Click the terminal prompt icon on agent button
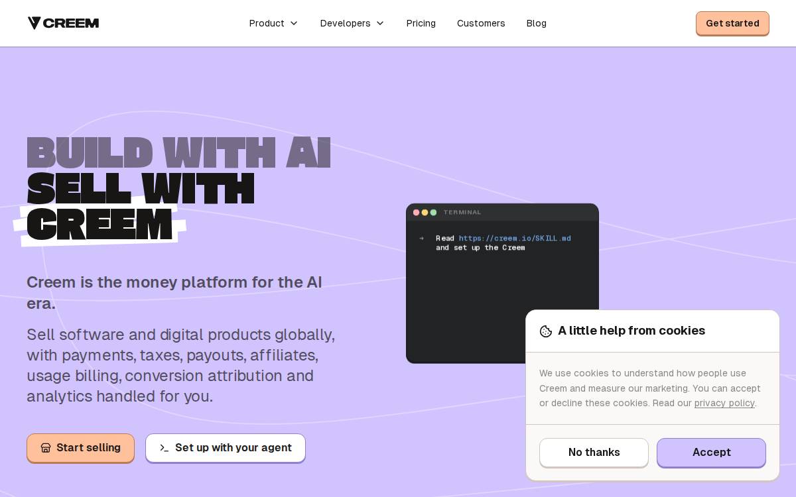Image resolution: width=796 pixels, height=497 pixels. [x=164, y=448]
